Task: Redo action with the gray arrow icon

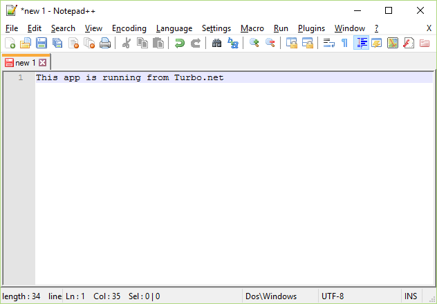Action: coord(196,43)
